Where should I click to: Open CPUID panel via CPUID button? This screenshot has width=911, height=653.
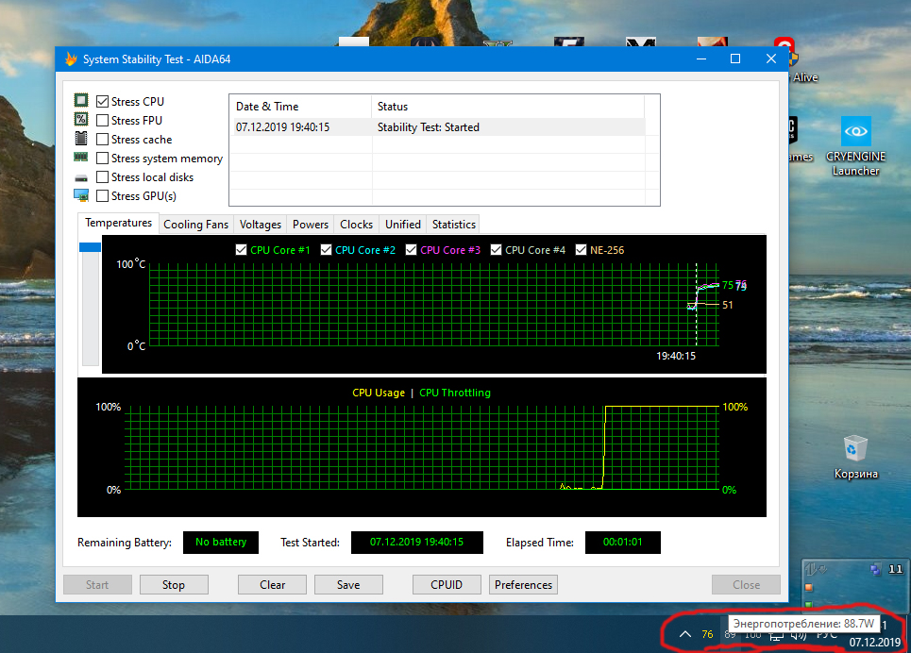coord(447,585)
